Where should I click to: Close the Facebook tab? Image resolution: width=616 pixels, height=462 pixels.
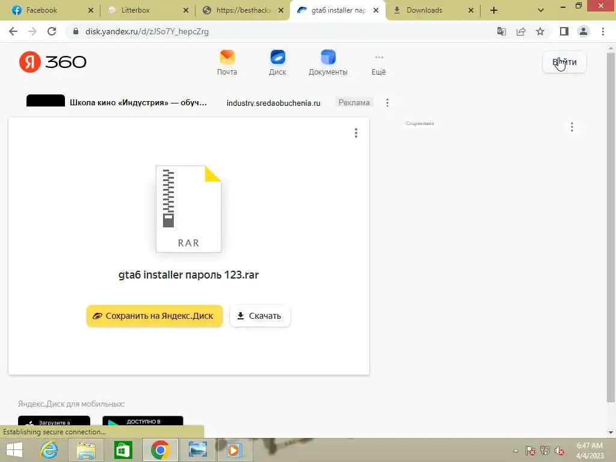(x=91, y=10)
